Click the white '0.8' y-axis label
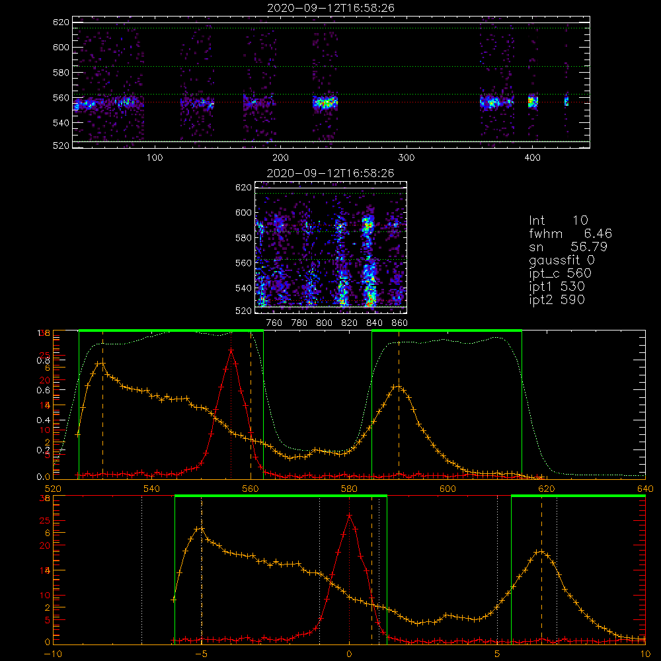This screenshot has width=661, height=661. pyautogui.click(x=43, y=360)
